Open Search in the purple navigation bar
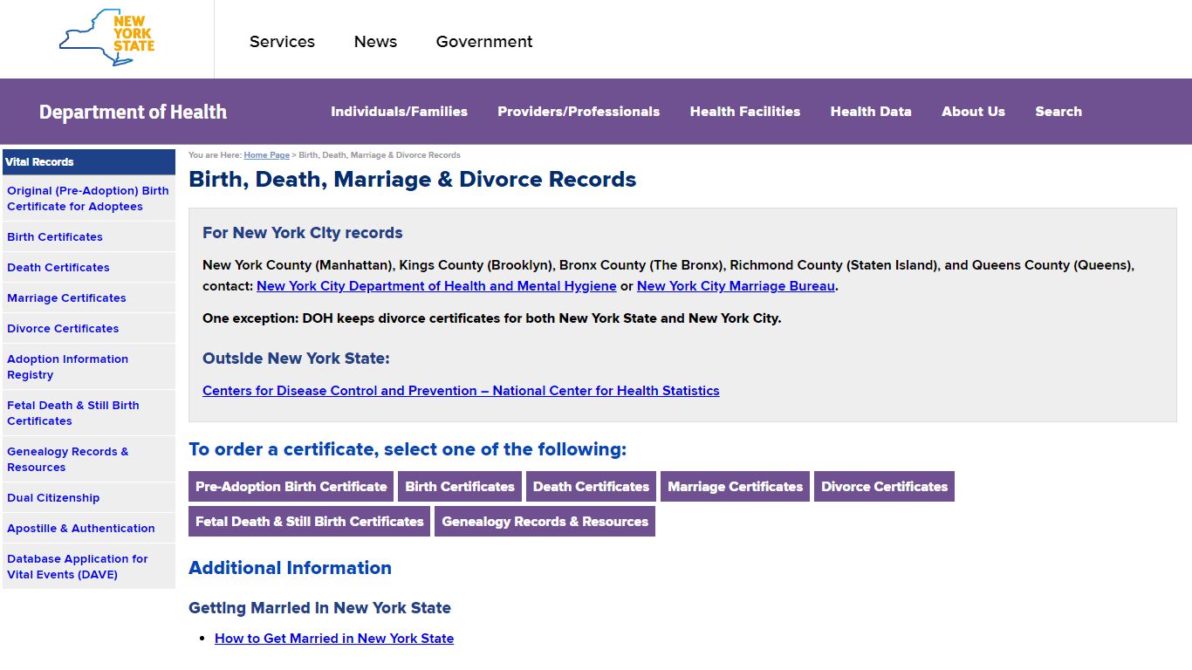 (1058, 112)
